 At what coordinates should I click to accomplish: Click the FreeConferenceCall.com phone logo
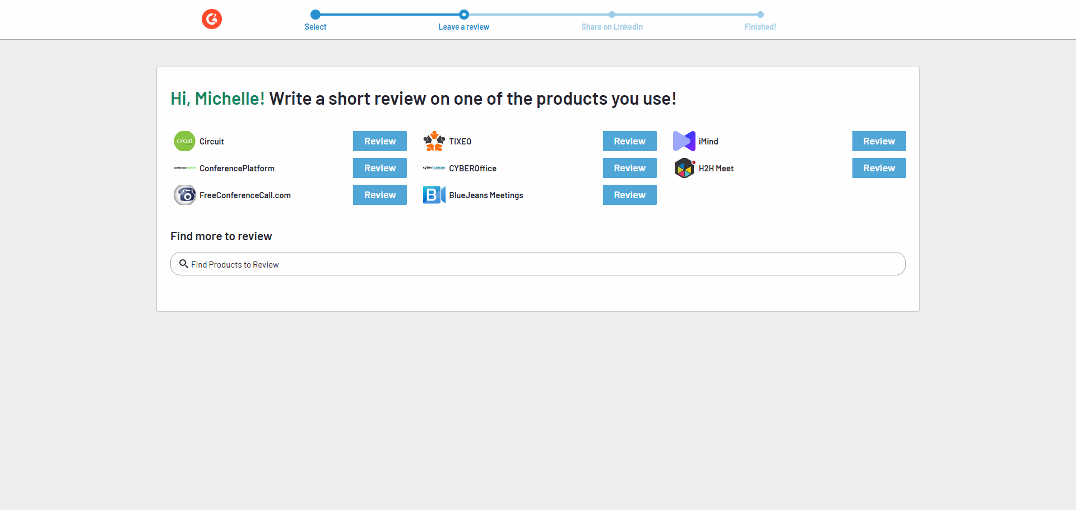[184, 195]
